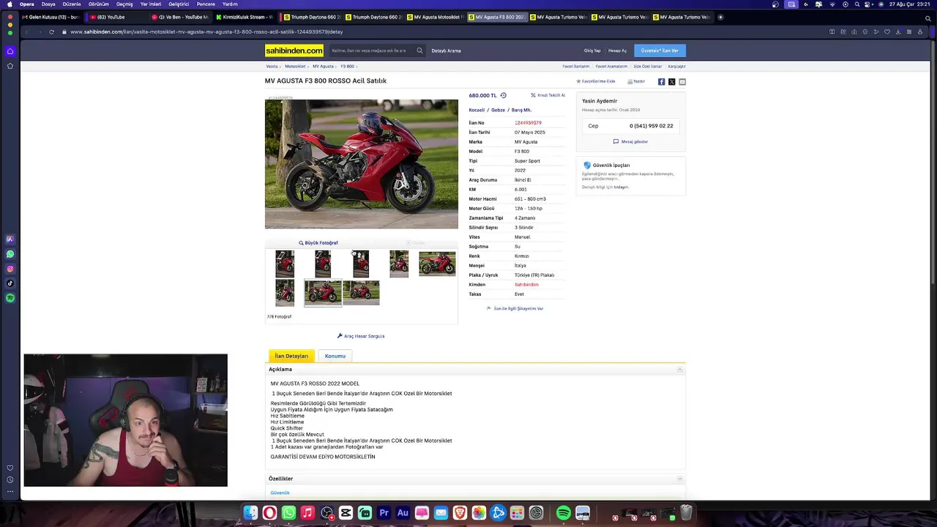The height and width of the screenshot is (527, 937).
Task: Click the main motorcycle photo
Action: (362, 164)
